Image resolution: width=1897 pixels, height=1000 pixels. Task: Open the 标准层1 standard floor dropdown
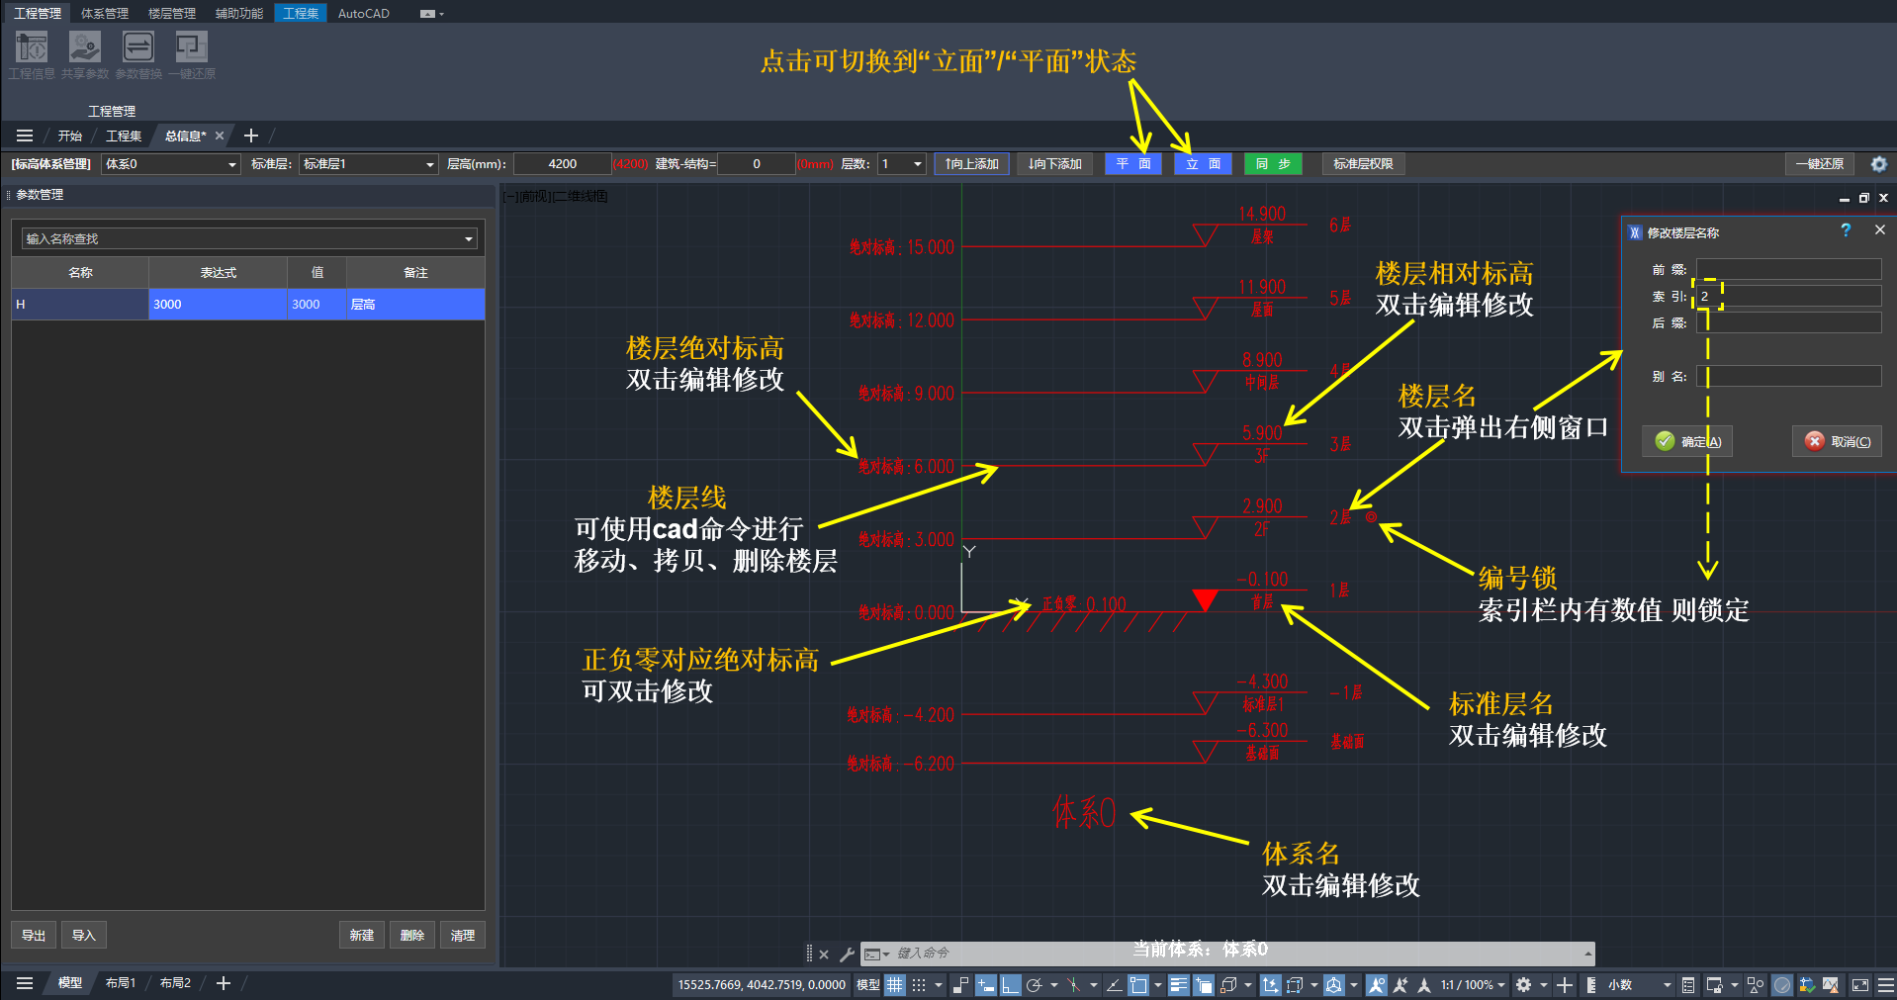(x=369, y=164)
